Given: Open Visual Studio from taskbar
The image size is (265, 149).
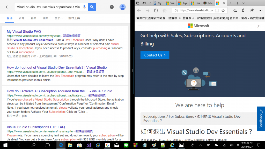Looking at the screenshot, I should click(89, 145).
